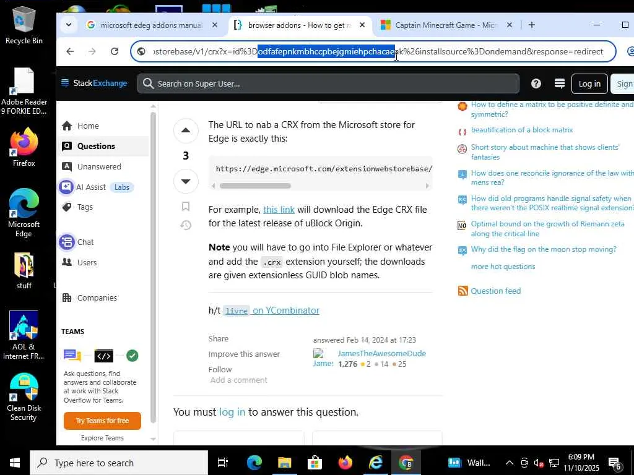
Task: Open Why did the flag on the moon question
Action: [x=544, y=249]
